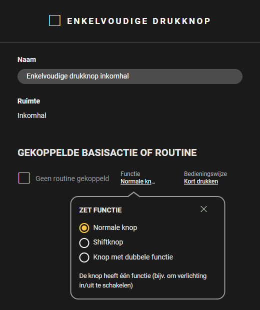Open the Normale kn... function dropdown link
This screenshot has width=260, height=310.
pos(138,181)
